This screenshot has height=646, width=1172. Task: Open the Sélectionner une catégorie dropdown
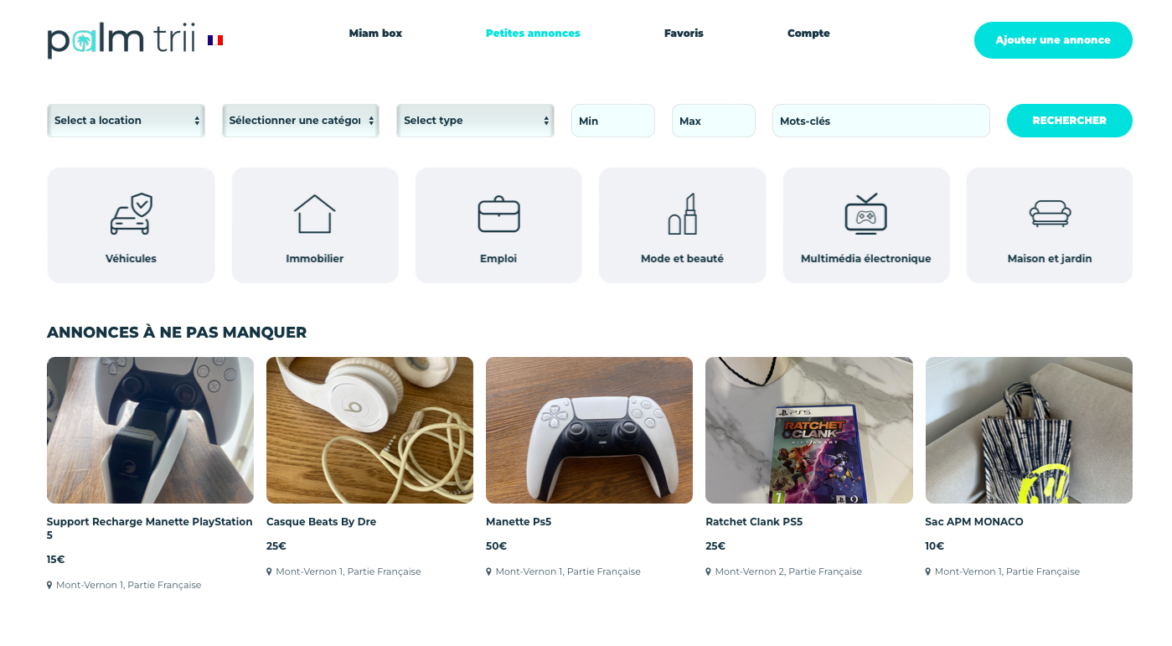[x=301, y=121]
